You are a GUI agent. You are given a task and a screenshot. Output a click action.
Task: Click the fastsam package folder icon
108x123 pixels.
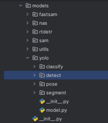(35, 14)
